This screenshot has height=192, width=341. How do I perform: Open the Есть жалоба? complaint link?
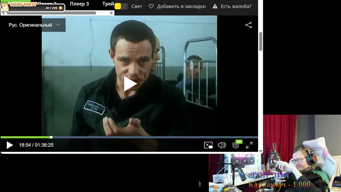[236, 6]
